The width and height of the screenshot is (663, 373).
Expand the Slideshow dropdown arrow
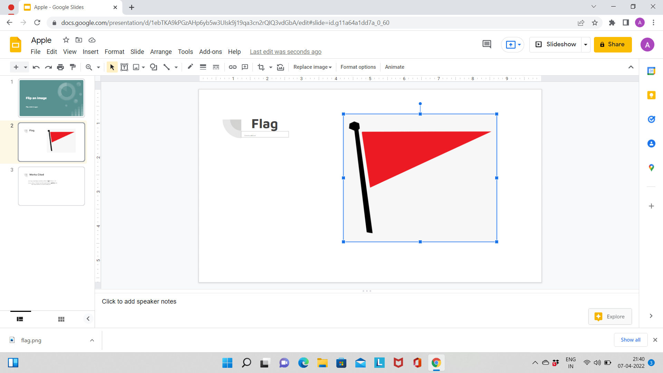tap(586, 44)
